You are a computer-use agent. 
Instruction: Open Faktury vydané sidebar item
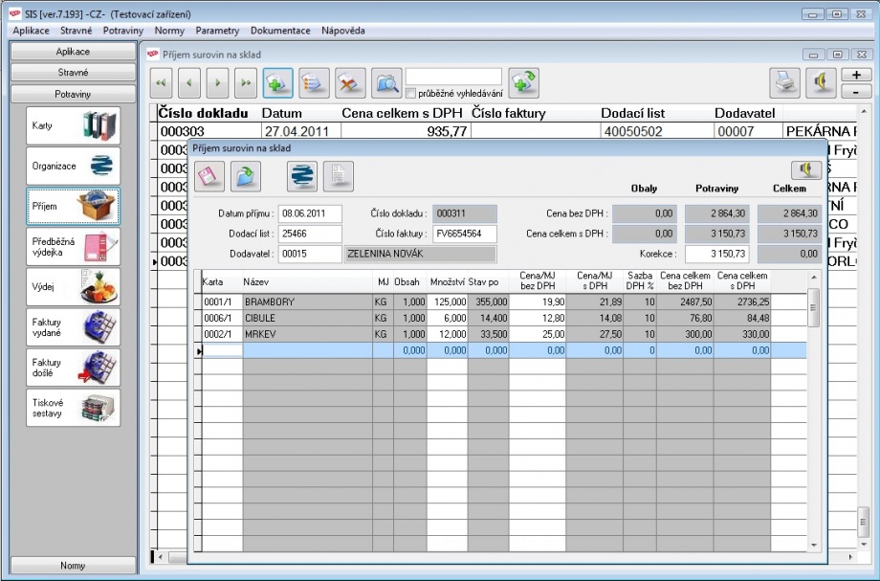click(x=73, y=327)
